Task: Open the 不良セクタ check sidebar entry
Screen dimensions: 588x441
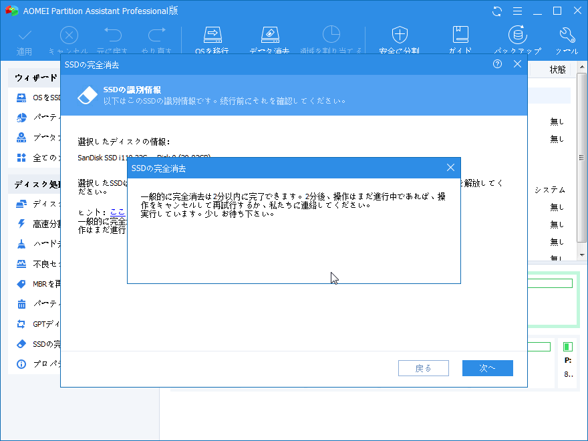Action: tap(38, 264)
